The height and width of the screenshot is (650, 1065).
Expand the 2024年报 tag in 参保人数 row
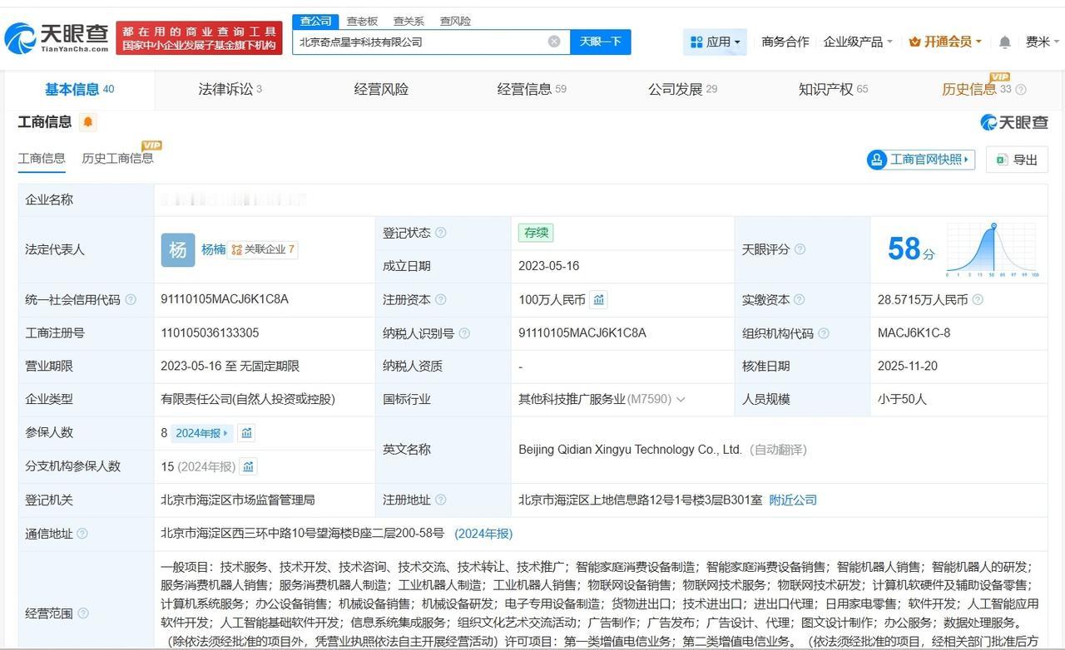[x=202, y=433]
